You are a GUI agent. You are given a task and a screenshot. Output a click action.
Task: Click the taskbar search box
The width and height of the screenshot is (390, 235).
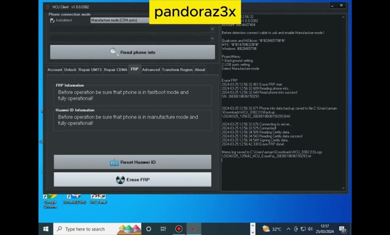pos(85,229)
